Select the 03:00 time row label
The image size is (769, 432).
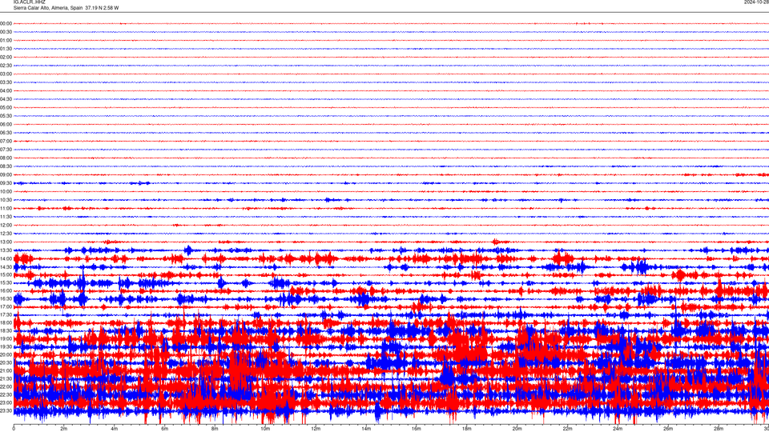[x=6, y=74]
